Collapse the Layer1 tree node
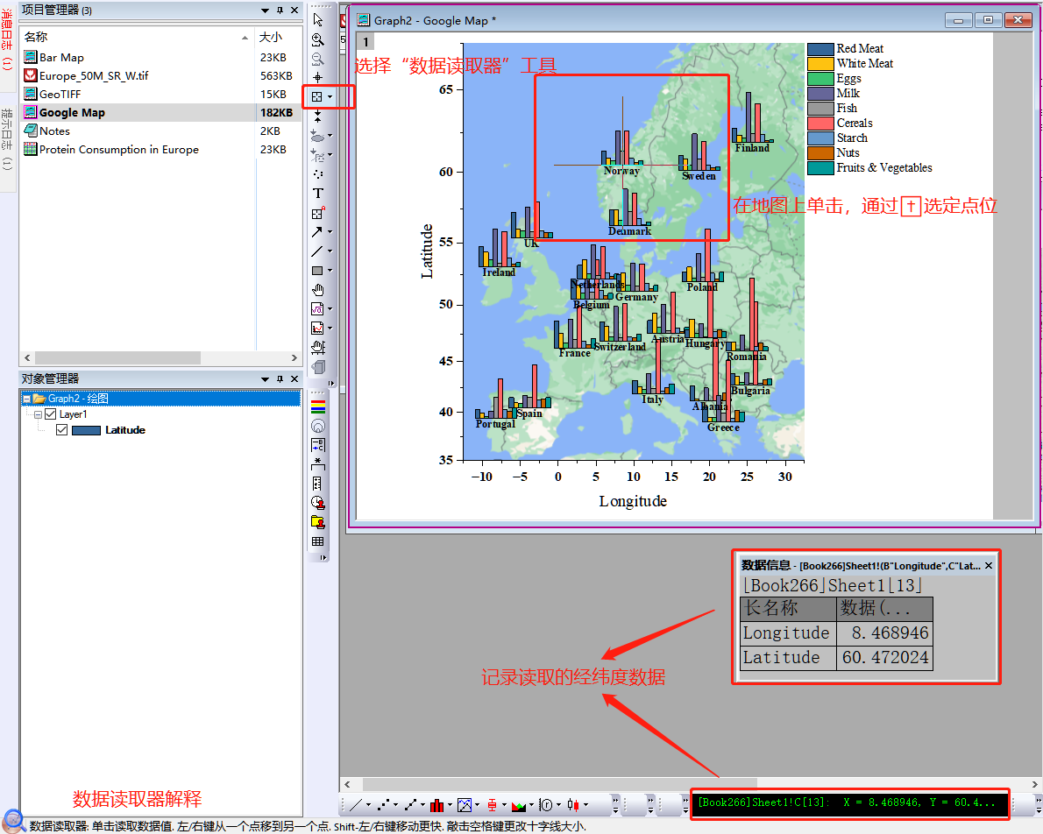The image size is (1043, 834). click(x=39, y=414)
